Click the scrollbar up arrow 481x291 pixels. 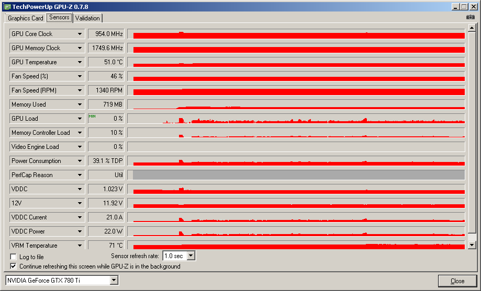(x=472, y=28)
